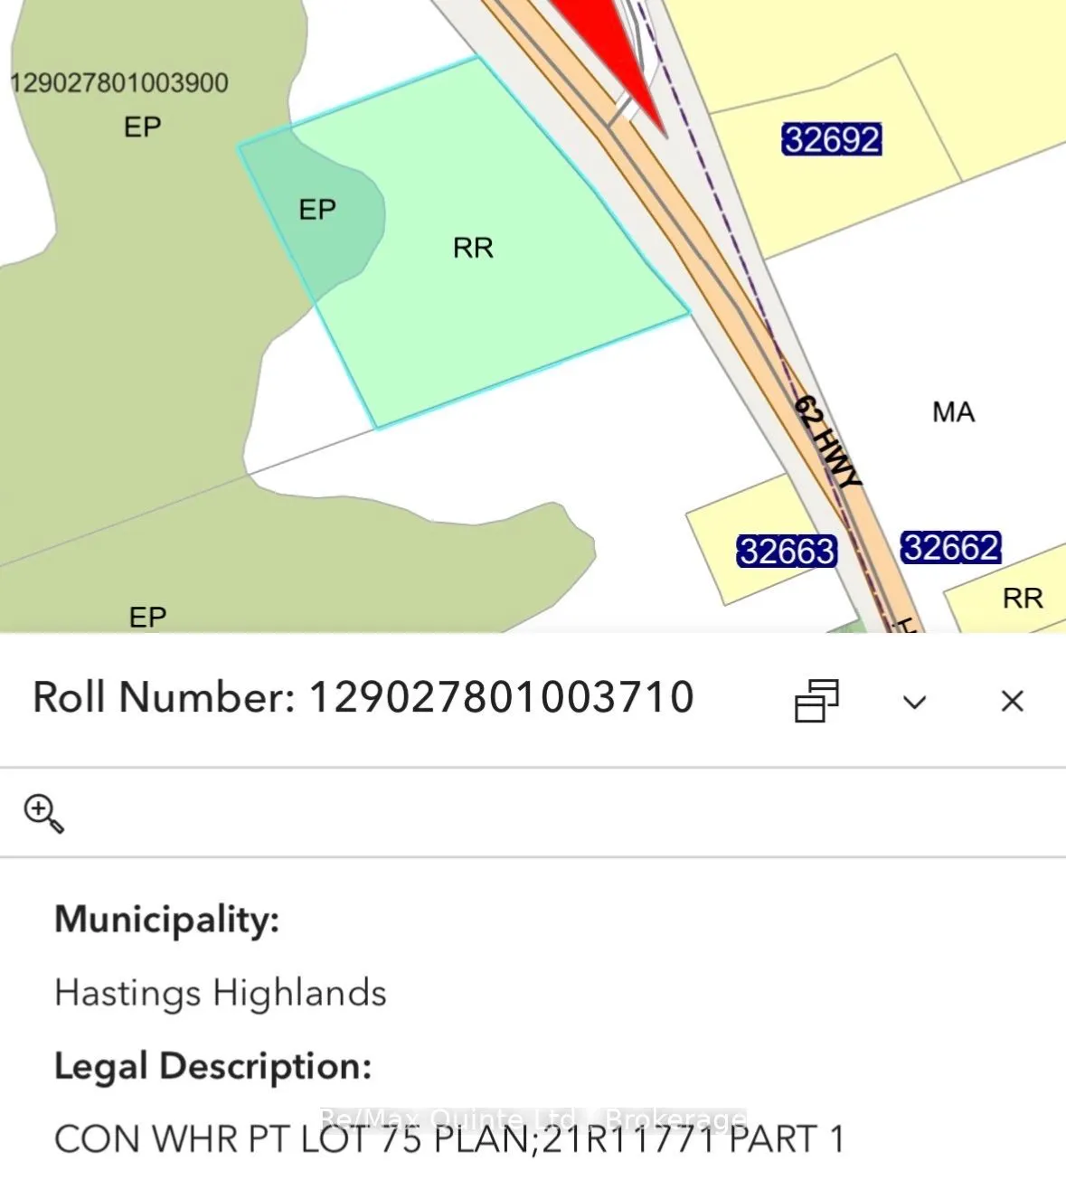The height and width of the screenshot is (1180, 1066).
Task: Click parcel with roll number 129027801003900
Action: [118, 83]
